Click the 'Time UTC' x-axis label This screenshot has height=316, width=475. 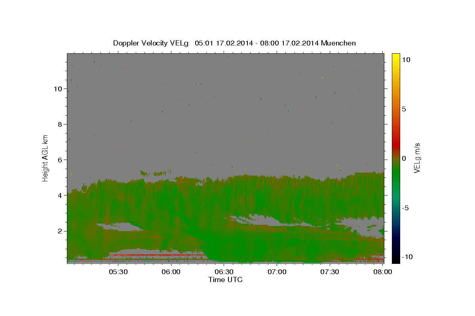[x=225, y=280]
